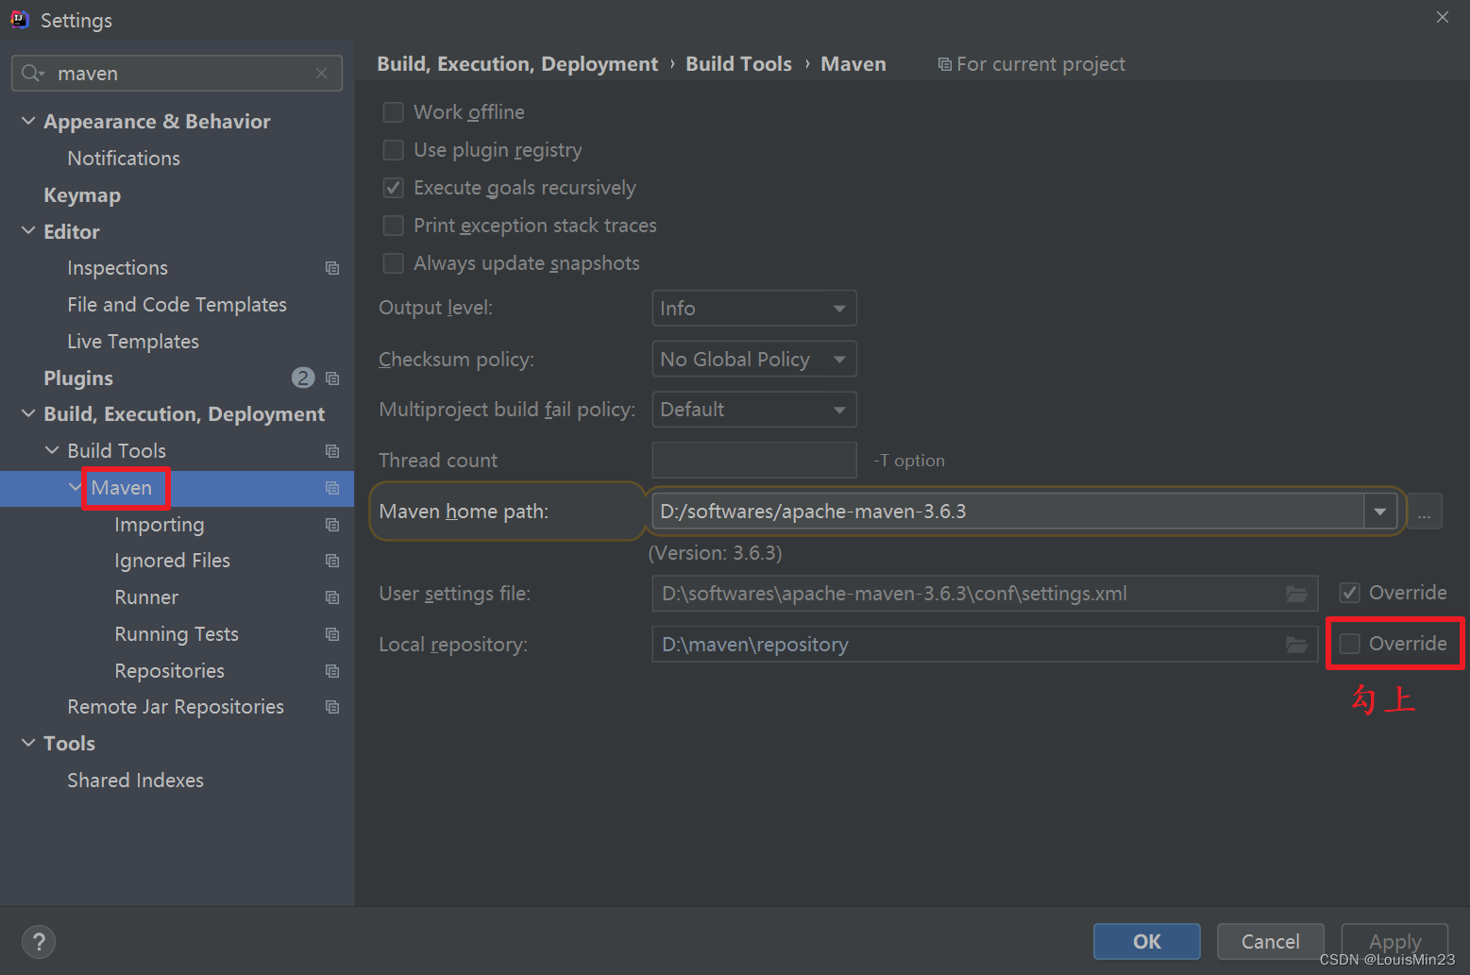The height and width of the screenshot is (975, 1470).
Task: Click project-level icon beside Plugins
Action: coord(332,378)
